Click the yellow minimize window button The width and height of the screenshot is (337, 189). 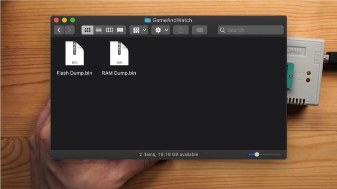(x=65, y=20)
